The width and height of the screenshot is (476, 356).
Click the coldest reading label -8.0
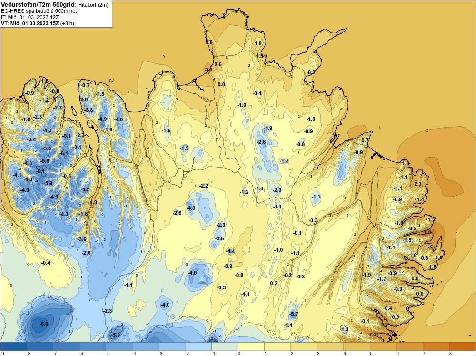click(x=44, y=324)
